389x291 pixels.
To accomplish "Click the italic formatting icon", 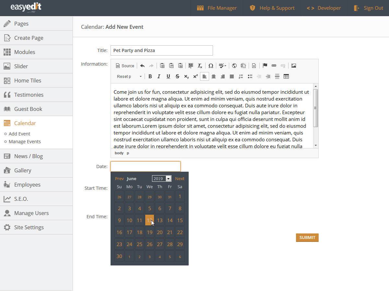I will click(x=159, y=77).
